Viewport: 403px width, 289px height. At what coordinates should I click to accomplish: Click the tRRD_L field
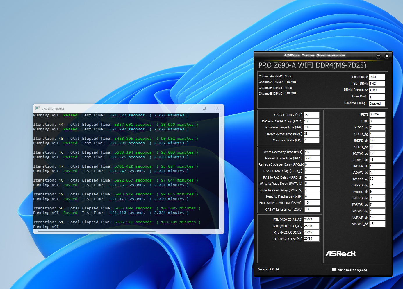pos(312,171)
